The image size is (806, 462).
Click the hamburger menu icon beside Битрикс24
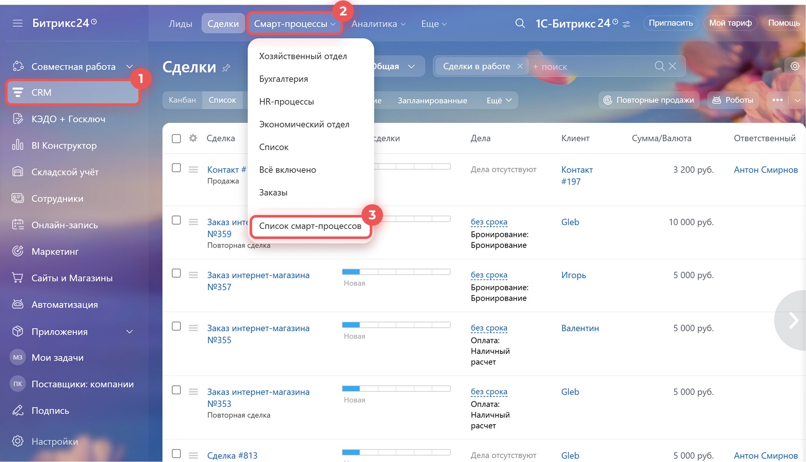click(x=17, y=23)
